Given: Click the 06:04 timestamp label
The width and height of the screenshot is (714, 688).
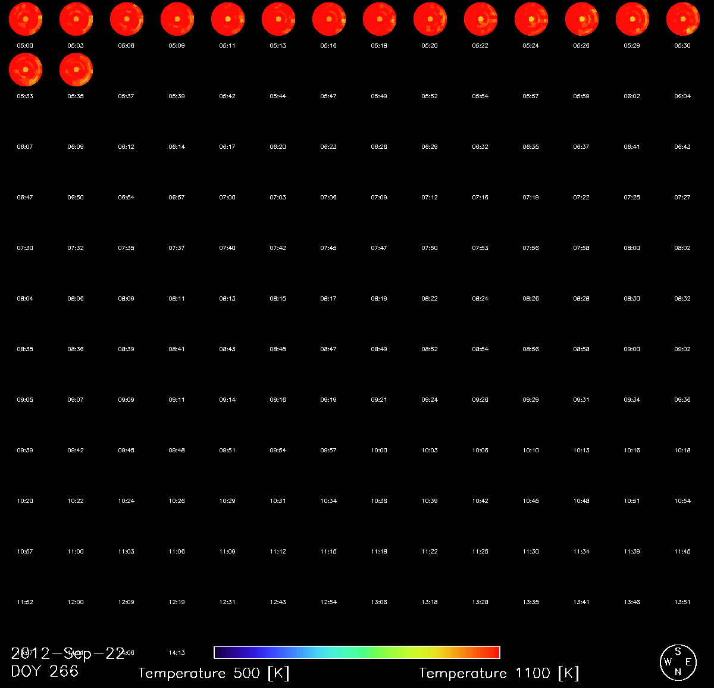Looking at the screenshot, I should pyautogui.click(x=682, y=96).
